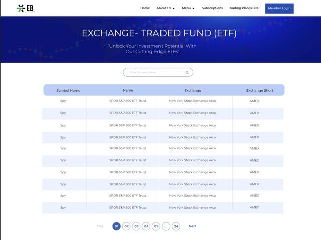This screenshot has width=321, height=240.
Task: Expand the About Us dropdown arrow
Action: point(174,8)
